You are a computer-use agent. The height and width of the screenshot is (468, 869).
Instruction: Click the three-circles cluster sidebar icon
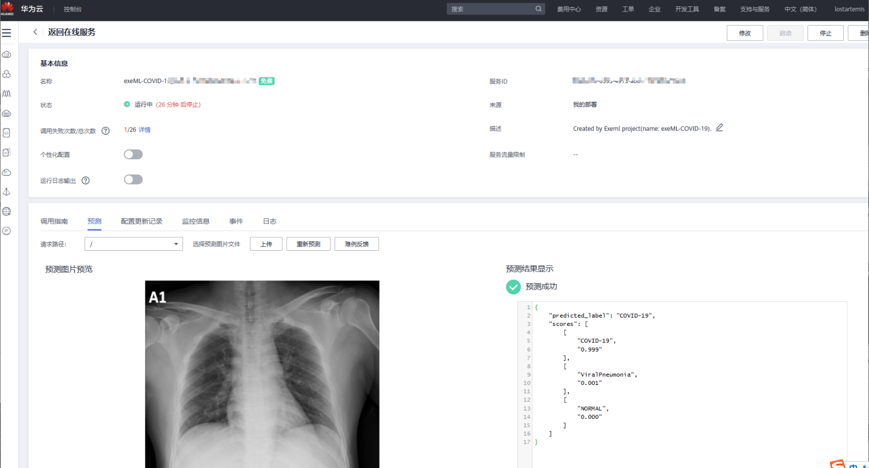pyautogui.click(x=6, y=74)
